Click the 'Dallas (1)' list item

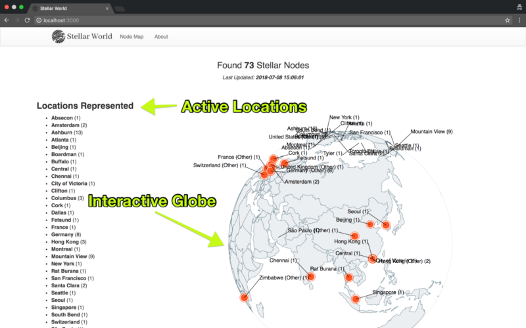pyautogui.click(x=62, y=213)
